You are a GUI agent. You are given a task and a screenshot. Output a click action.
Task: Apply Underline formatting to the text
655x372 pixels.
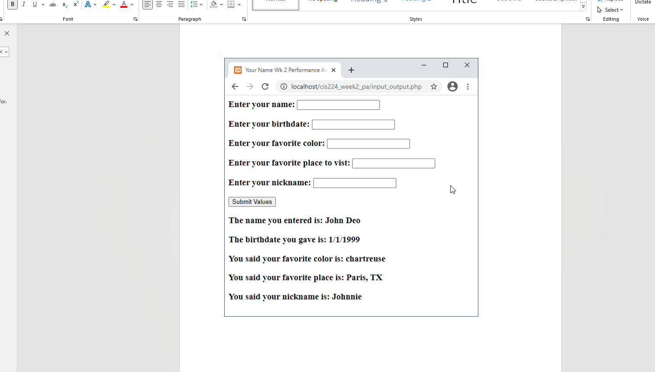35,4
